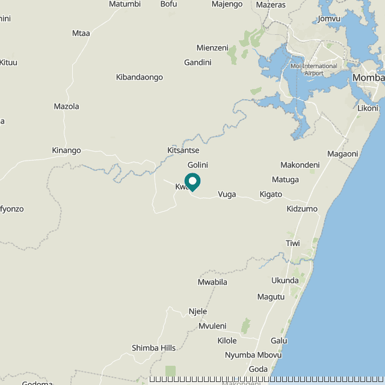The image size is (385, 385).
Task: Select the Likoni place label
Action: pyautogui.click(x=368, y=108)
